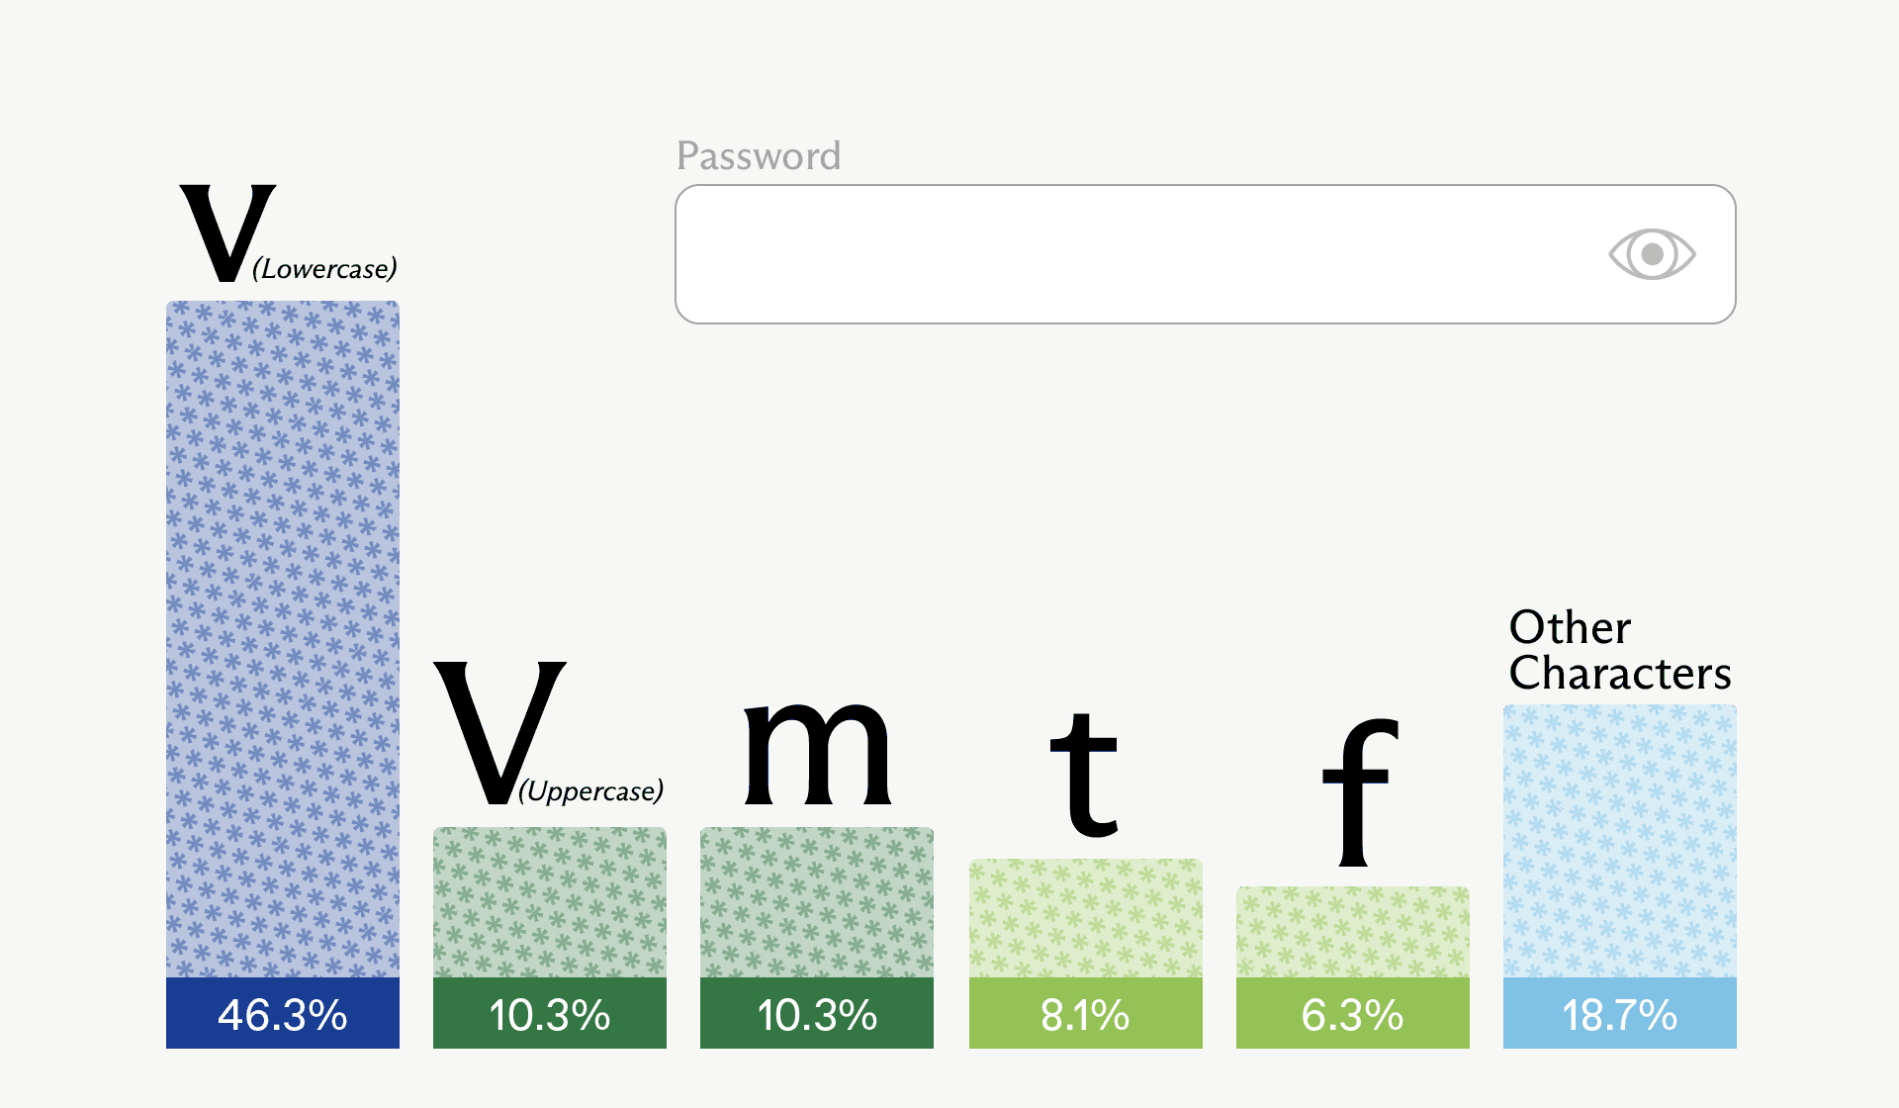The height and width of the screenshot is (1108, 1899).
Task: Select the 10.3% label under m
Action: point(816,1014)
